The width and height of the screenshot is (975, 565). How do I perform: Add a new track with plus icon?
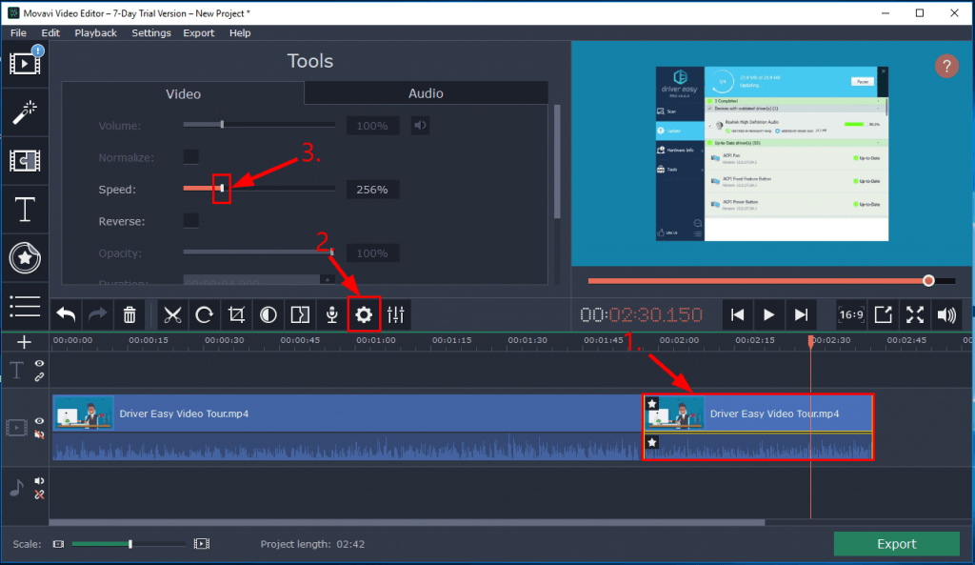click(x=24, y=342)
